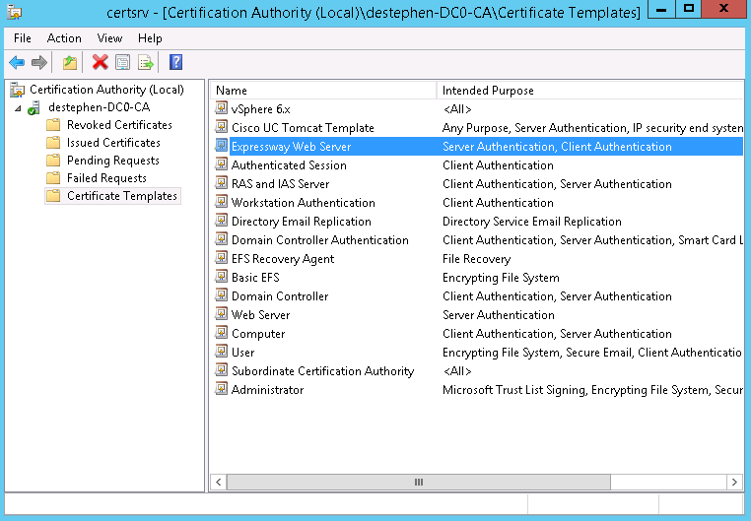Click the Back arrow toolbar icon
The width and height of the screenshot is (751, 521).
click(17, 62)
